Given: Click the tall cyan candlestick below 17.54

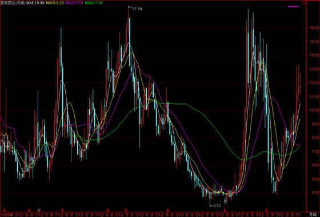Looking at the screenshot, I should [129, 42].
